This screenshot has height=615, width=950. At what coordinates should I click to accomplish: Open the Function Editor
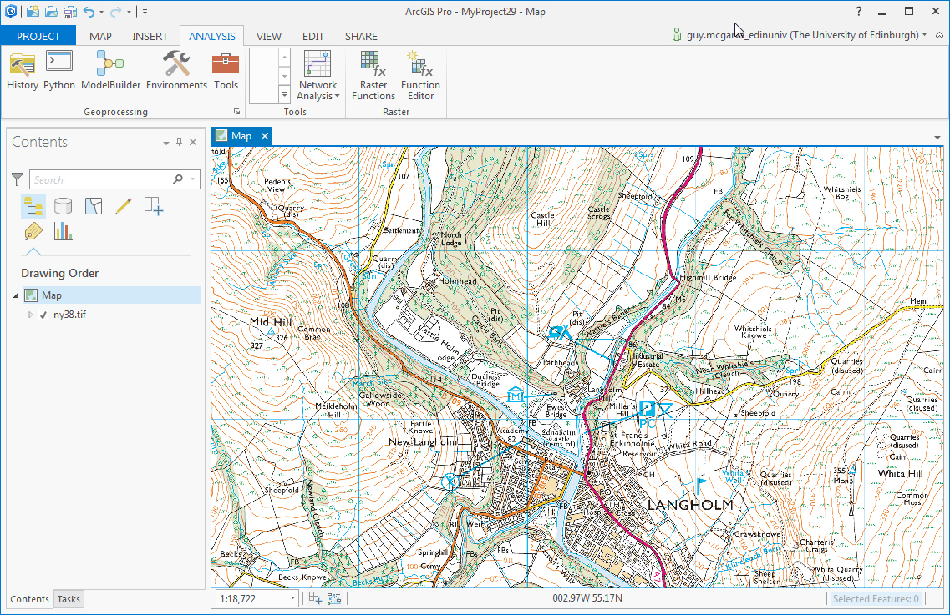click(420, 76)
